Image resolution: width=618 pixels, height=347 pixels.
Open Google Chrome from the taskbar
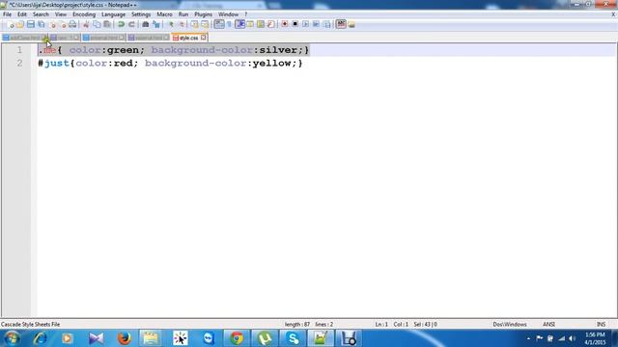(x=237, y=338)
